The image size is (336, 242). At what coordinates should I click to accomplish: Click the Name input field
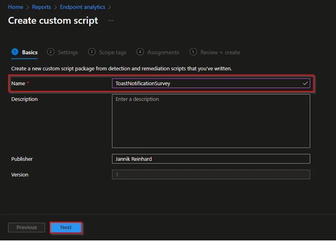click(211, 83)
